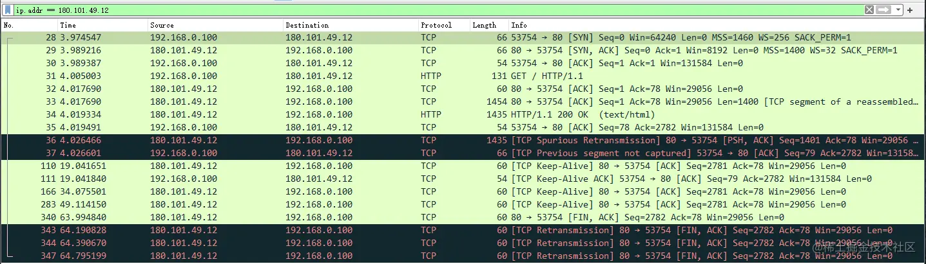Select packet 34 HTTP/1.1 200 OK row

pos(463,115)
